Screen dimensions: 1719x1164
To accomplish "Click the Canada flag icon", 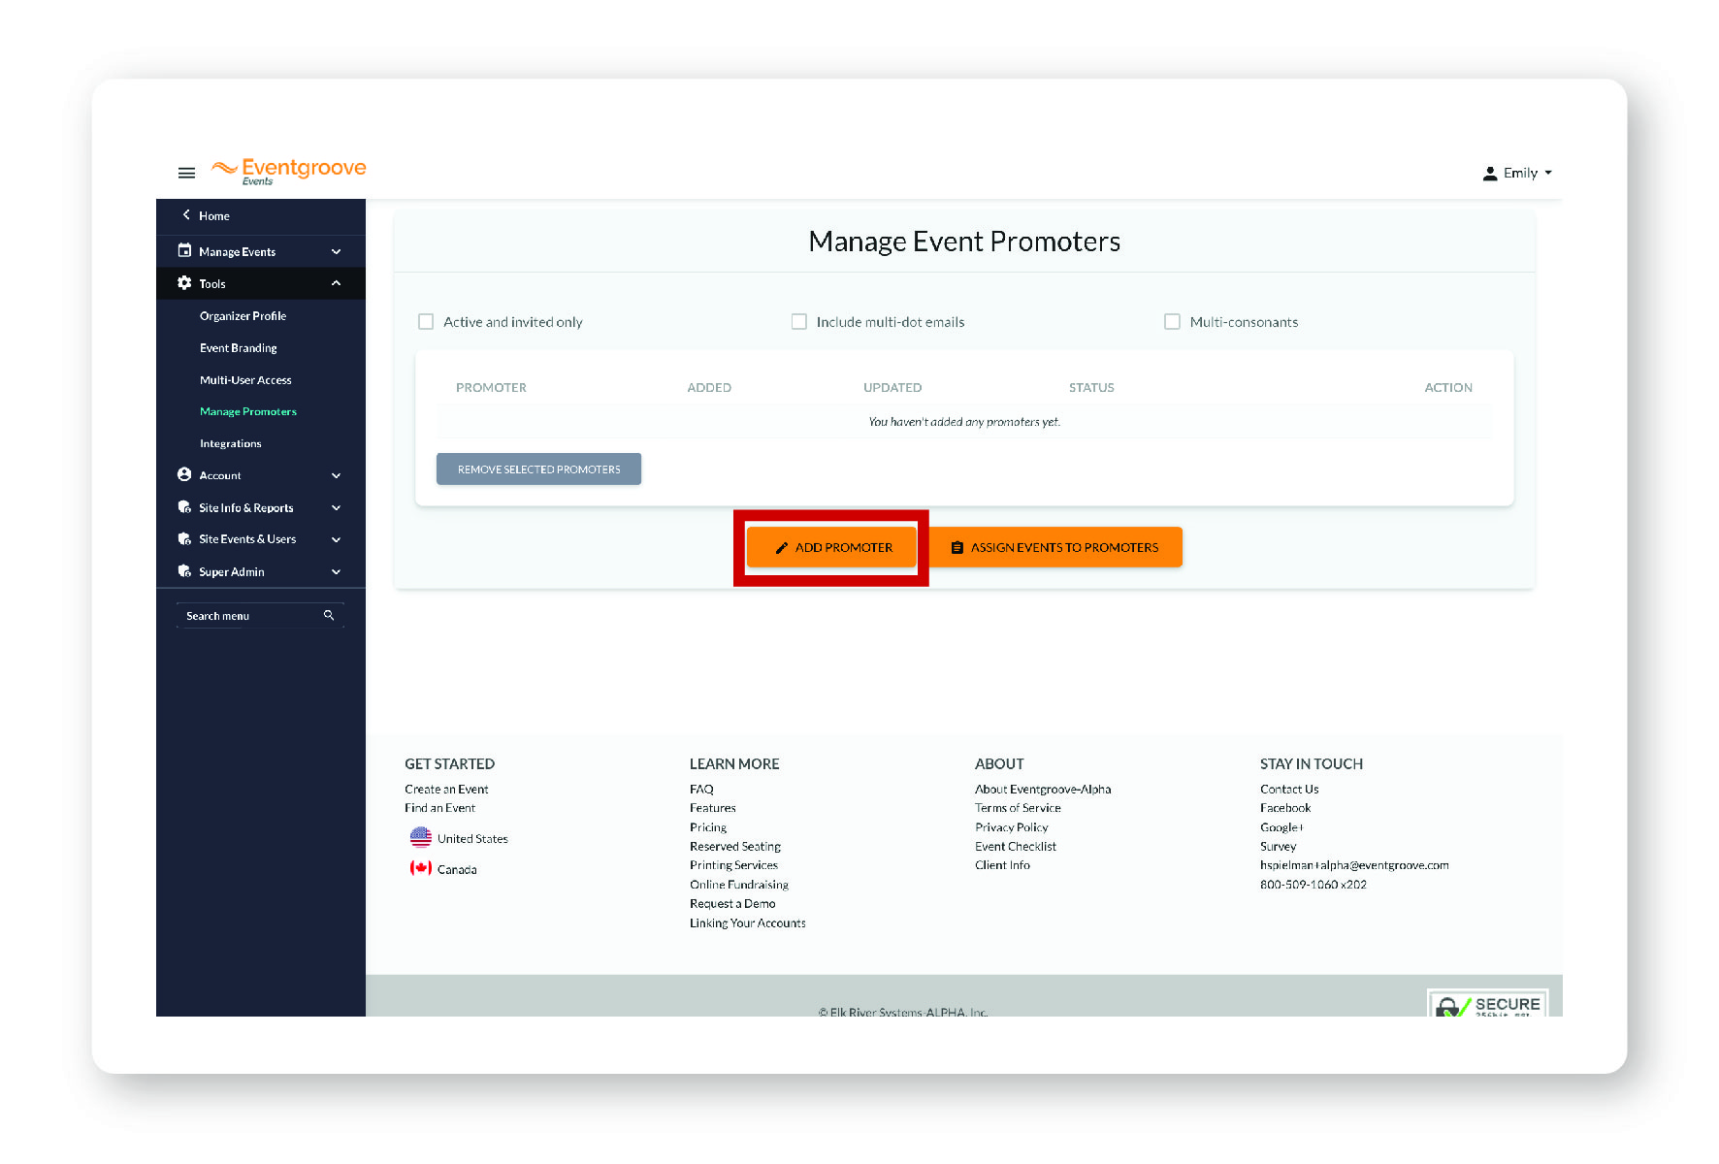I will tap(421, 868).
